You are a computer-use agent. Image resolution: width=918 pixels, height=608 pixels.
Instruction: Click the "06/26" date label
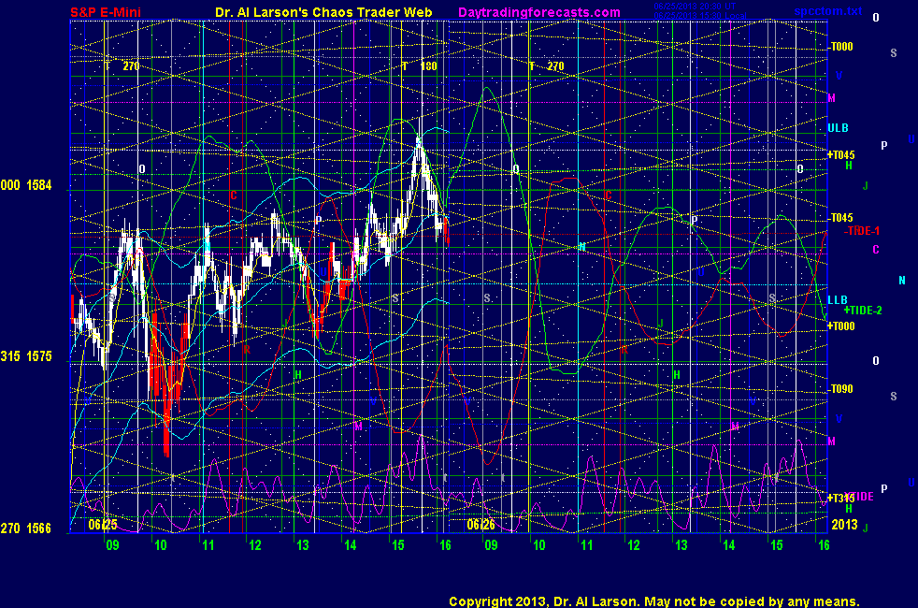481,525
